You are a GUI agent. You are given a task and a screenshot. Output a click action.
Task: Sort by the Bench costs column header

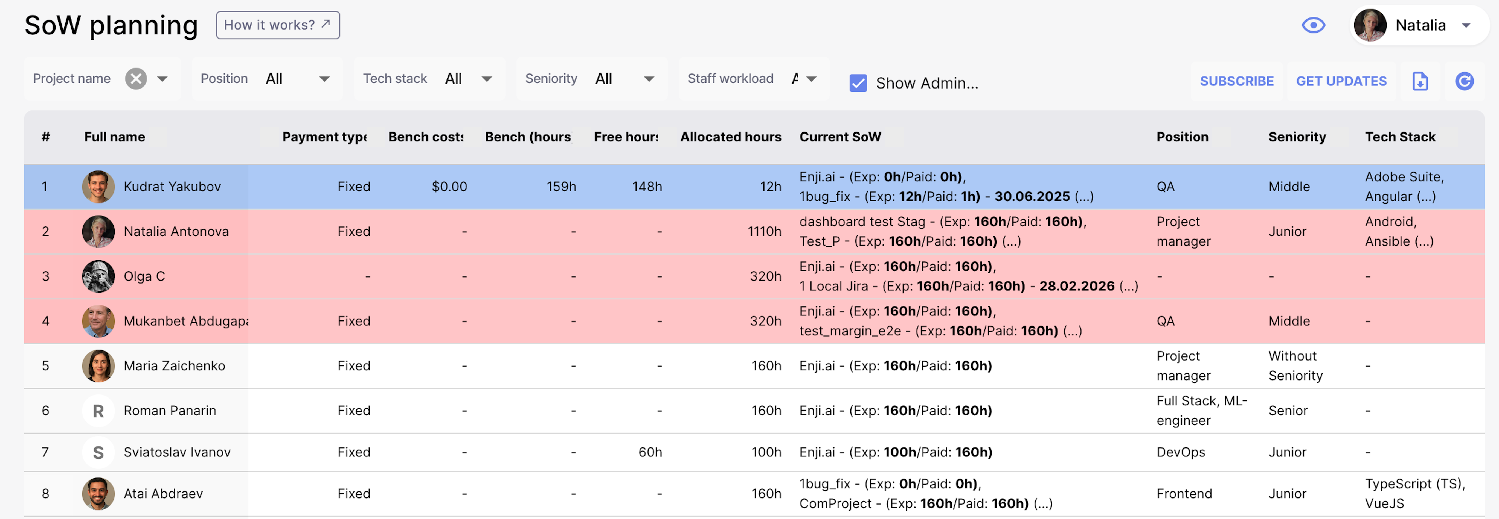pos(426,137)
